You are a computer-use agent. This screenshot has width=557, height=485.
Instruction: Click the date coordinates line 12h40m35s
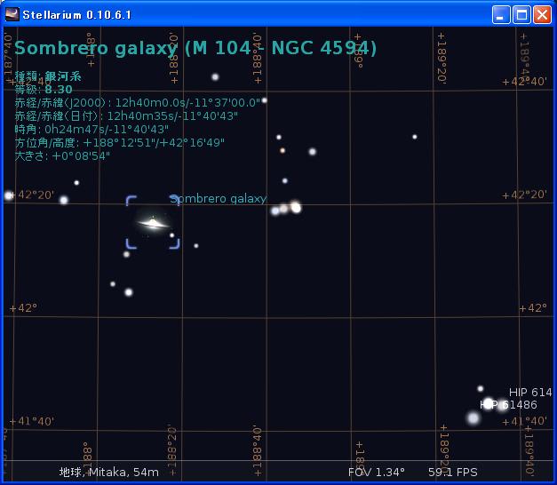point(126,116)
